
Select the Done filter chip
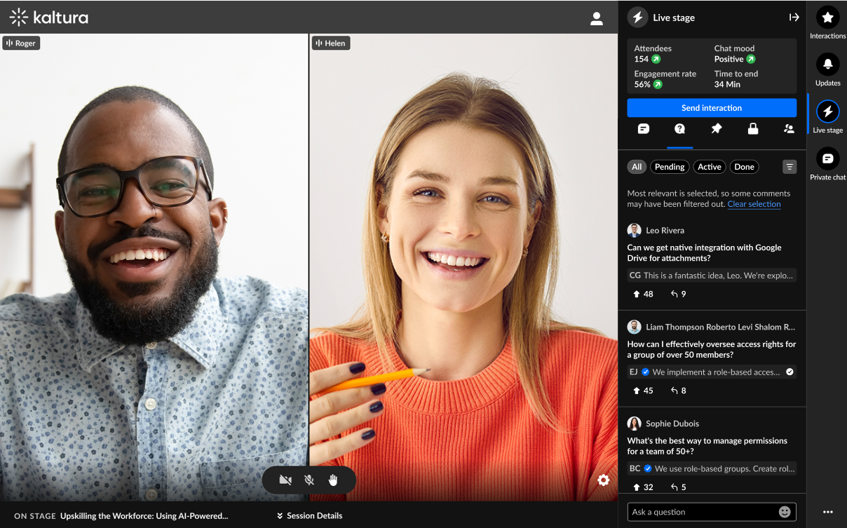(x=744, y=167)
